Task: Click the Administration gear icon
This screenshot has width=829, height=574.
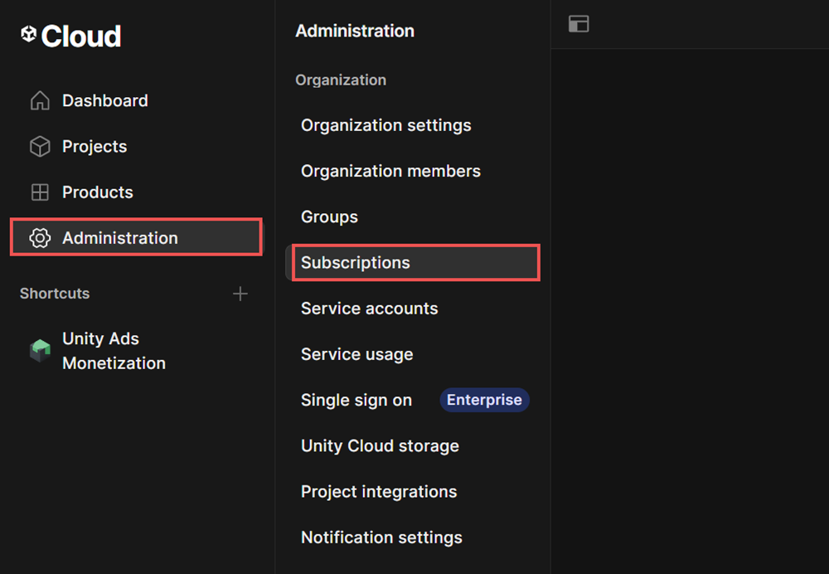Action: [x=40, y=238]
